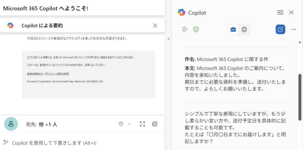Open the "プライバシーに関する声明" link
303x150 pixels.
click(x=57, y=74)
